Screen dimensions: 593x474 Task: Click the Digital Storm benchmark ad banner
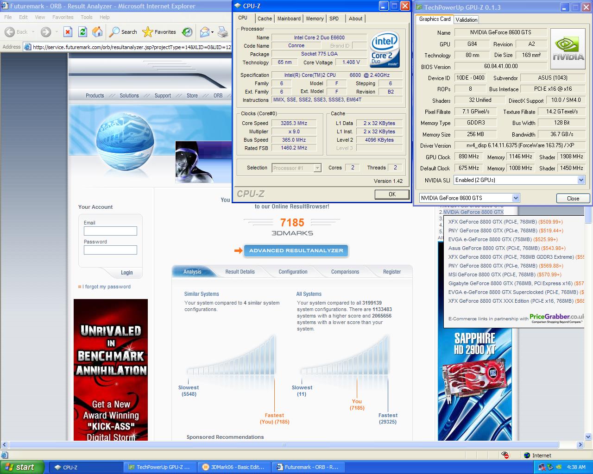[111, 369]
